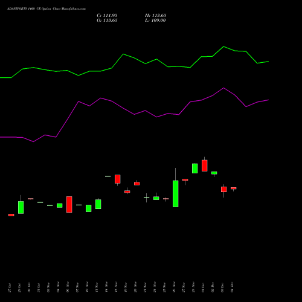
Task: Click the purple indicator line
Action: tap(134, 115)
